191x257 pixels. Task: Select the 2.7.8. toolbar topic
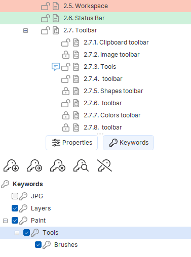point(103,127)
